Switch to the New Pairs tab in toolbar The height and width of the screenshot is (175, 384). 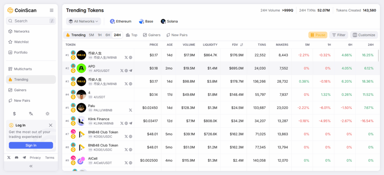tap(177, 35)
